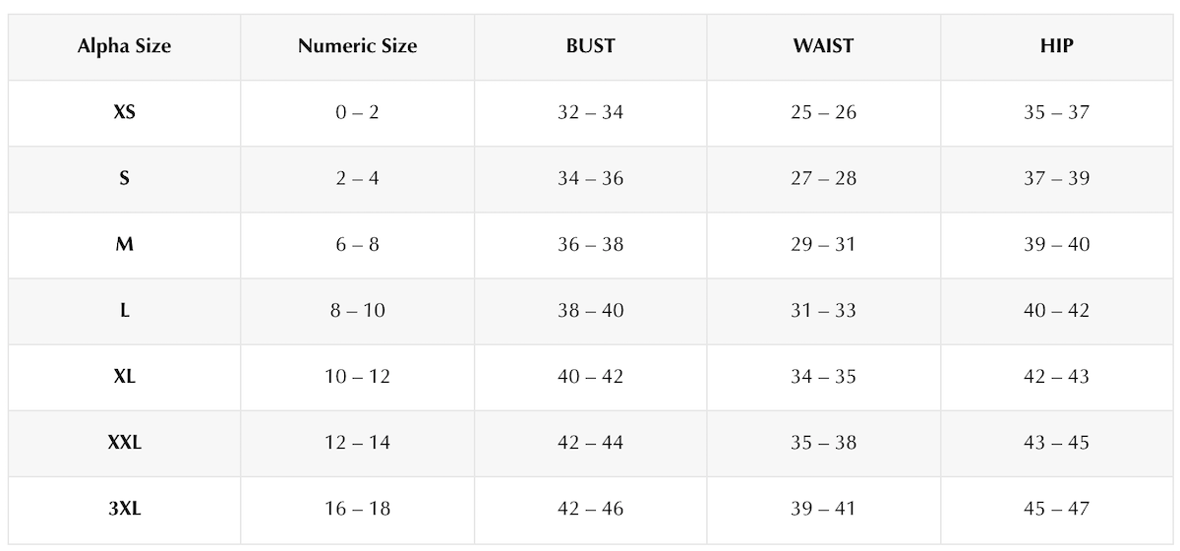Select the S size row label
Image resolution: width=1180 pixels, height=551 pixels.
pyautogui.click(x=124, y=178)
